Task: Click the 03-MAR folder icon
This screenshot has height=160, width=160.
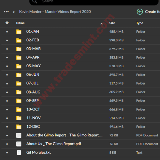Action: [19, 49]
